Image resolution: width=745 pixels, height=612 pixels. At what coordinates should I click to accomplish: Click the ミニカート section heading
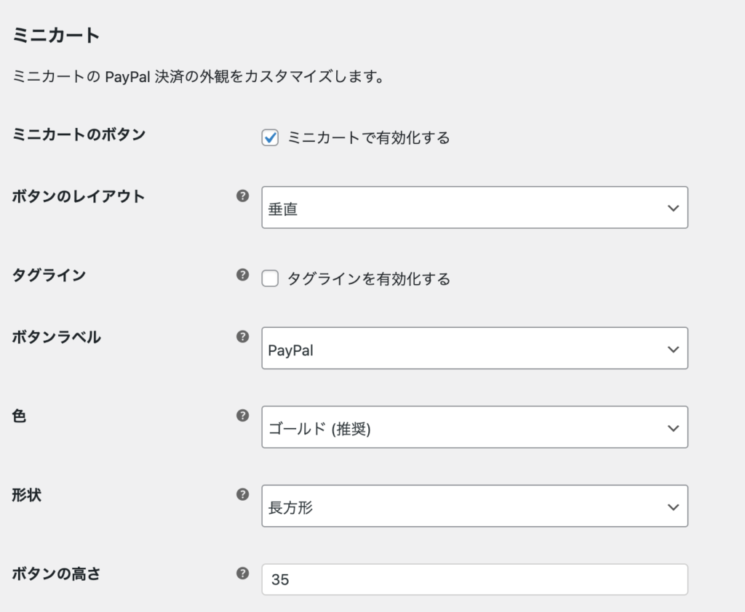point(55,35)
